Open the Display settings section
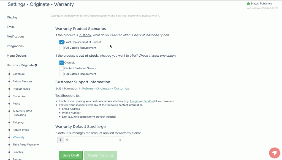 (x=12, y=17)
